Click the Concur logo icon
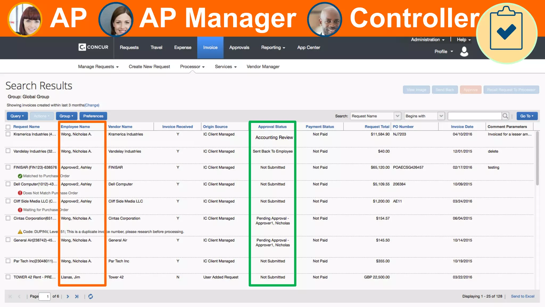545x307 pixels. tap(82, 47)
